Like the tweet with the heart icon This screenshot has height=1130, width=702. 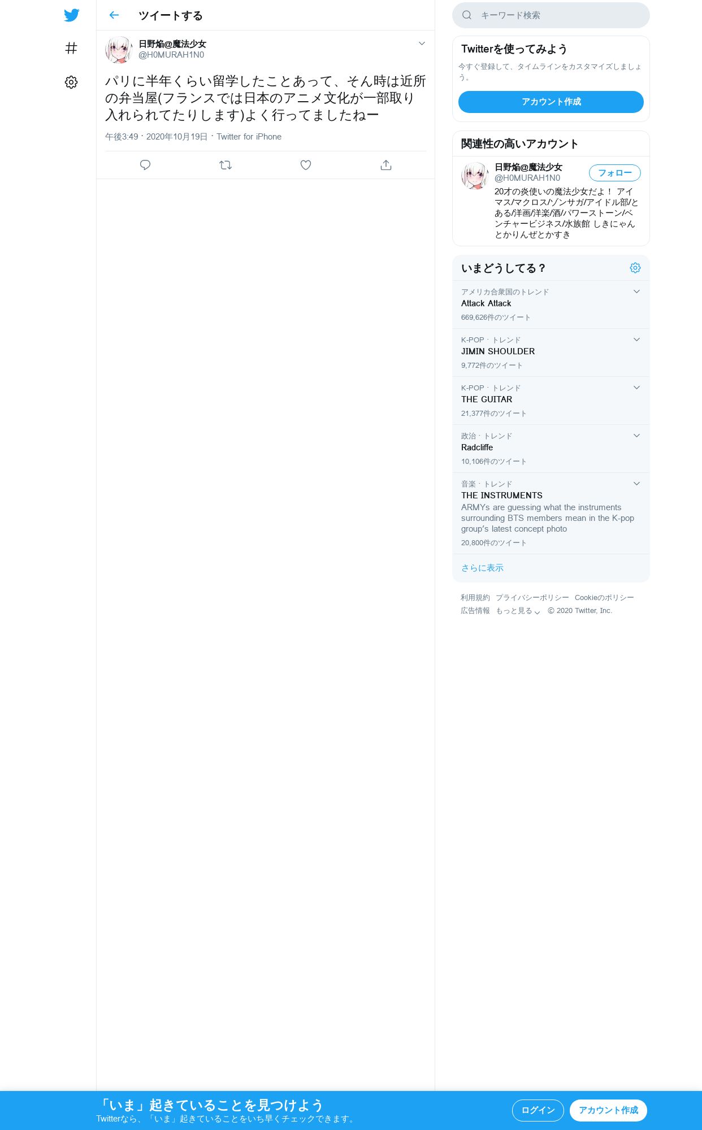coord(306,165)
